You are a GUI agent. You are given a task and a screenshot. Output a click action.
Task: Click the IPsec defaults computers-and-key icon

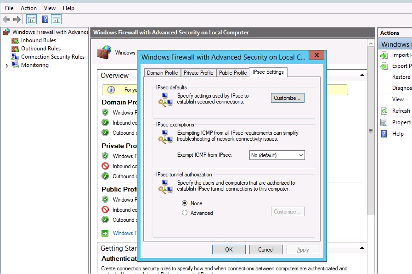tap(165, 99)
